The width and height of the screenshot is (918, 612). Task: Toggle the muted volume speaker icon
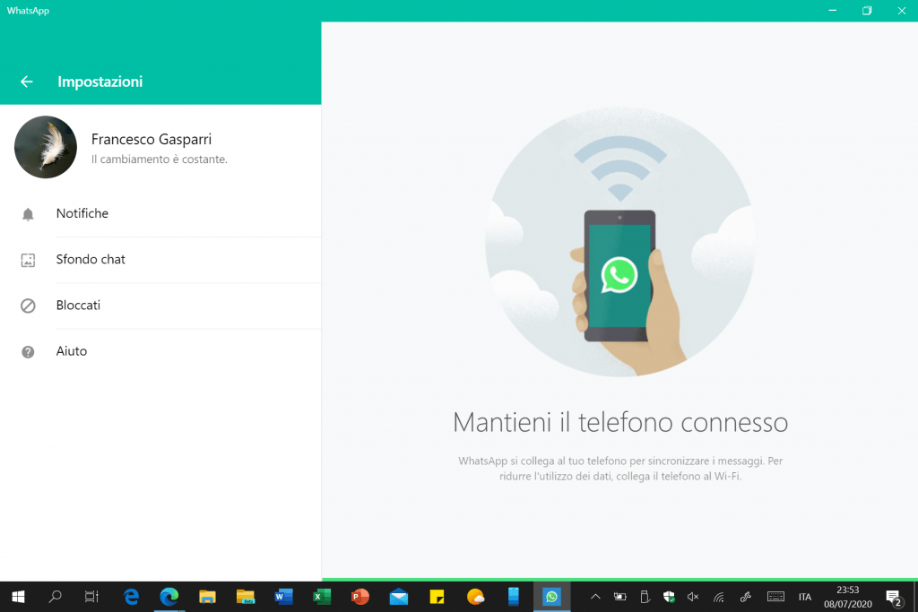coord(693,597)
